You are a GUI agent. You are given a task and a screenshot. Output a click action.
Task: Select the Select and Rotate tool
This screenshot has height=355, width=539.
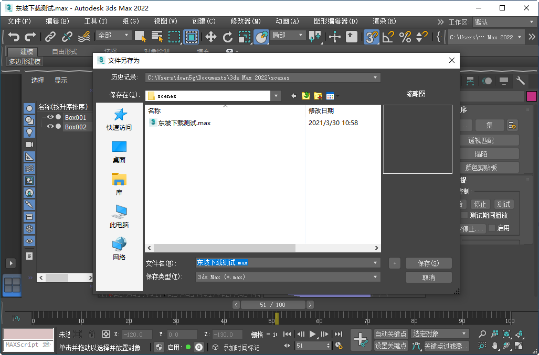click(227, 37)
